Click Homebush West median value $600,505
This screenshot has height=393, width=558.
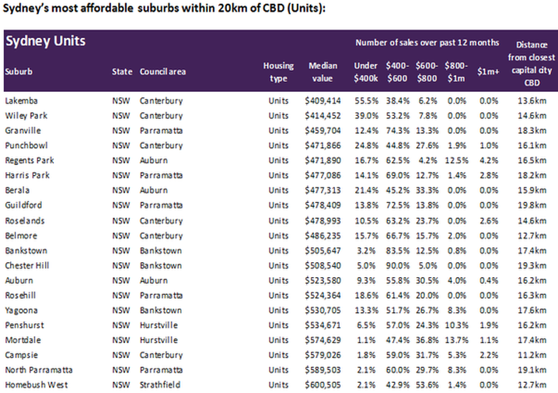pyautogui.click(x=323, y=384)
